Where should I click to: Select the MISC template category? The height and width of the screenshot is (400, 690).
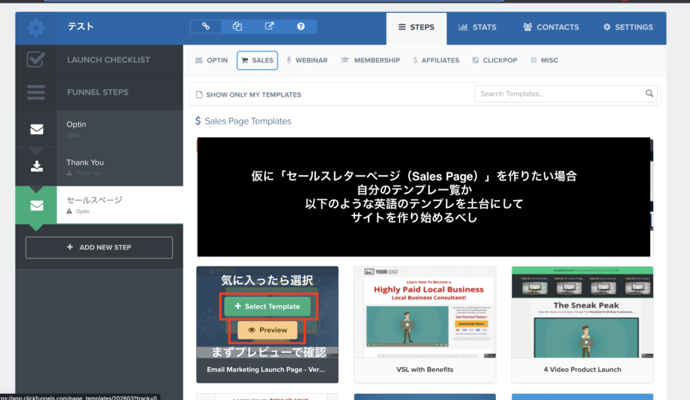tap(544, 60)
